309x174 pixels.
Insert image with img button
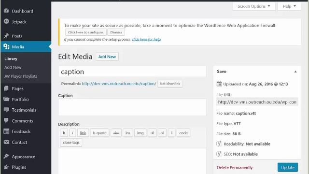pos(140,133)
